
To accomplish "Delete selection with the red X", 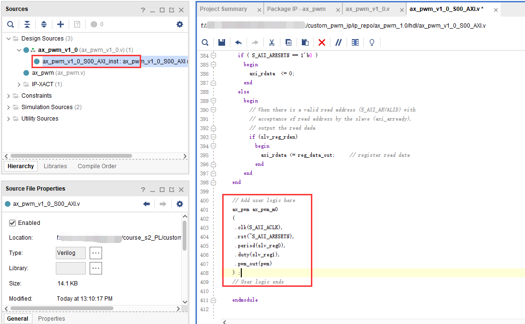I will click(322, 42).
